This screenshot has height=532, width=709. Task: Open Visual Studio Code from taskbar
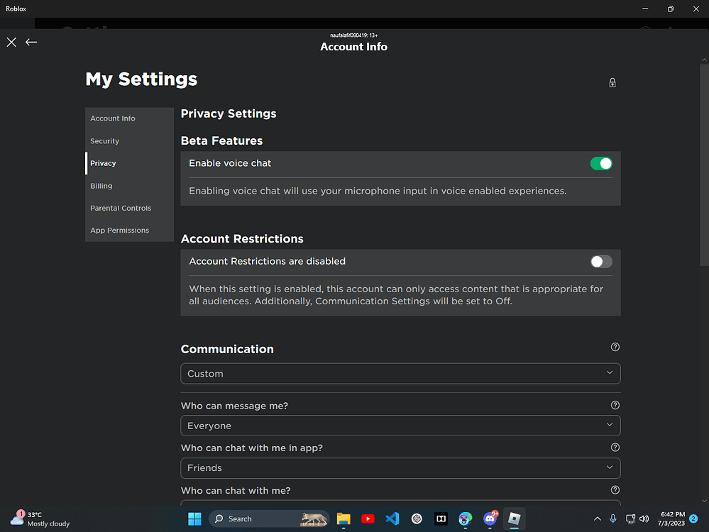392,519
